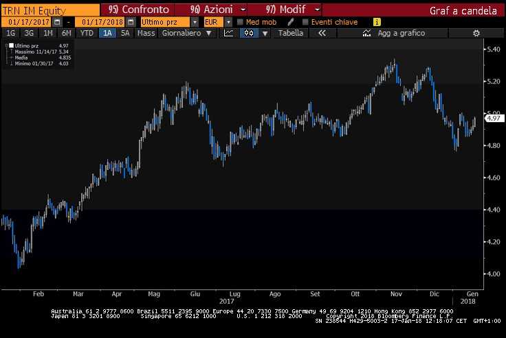Select the 5A time range tab
The width and height of the screenshot is (506, 338).
pos(125,33)
